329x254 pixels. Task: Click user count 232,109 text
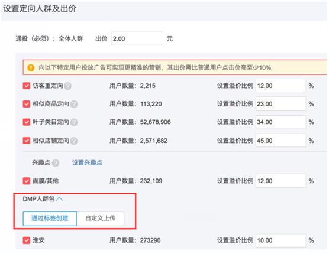151,181
